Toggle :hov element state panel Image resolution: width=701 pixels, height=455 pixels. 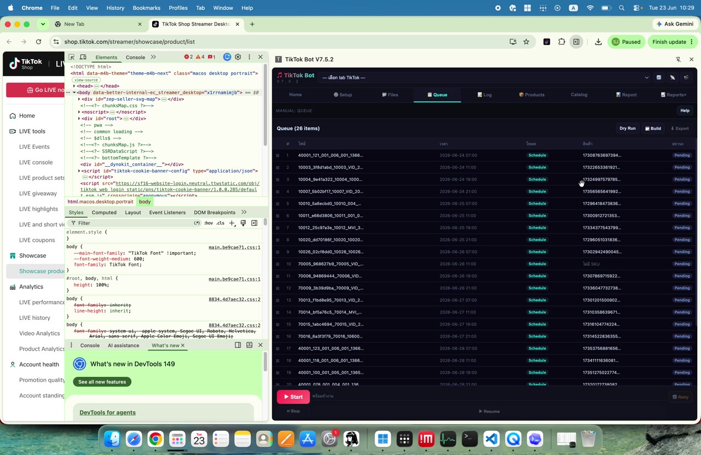click(209, 223)
